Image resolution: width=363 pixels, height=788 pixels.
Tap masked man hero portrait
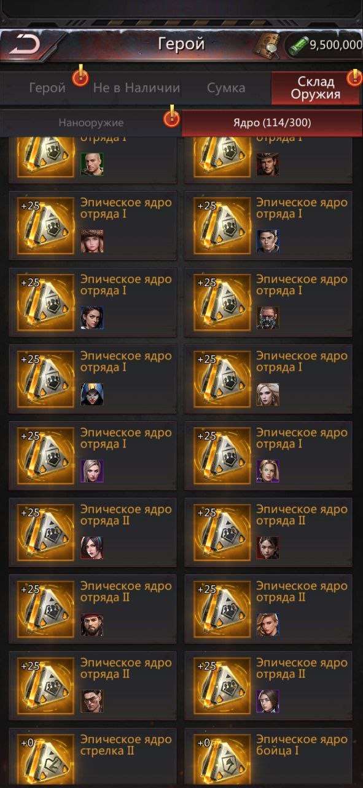pyautogui.click(x=268, y=318)
